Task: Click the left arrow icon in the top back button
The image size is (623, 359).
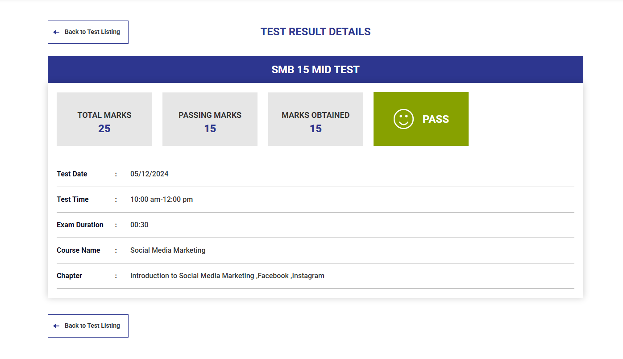Action: pos(56,32)
